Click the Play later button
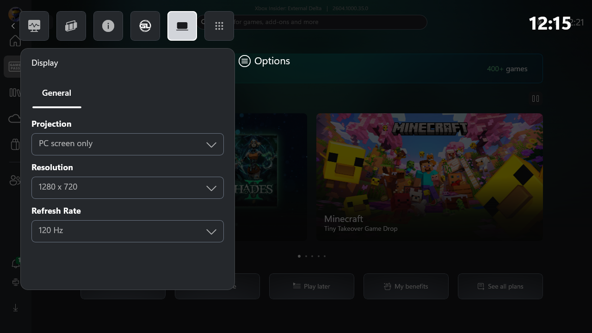The height and width of the screenshot is (333, 592). (x=311, y=286)
